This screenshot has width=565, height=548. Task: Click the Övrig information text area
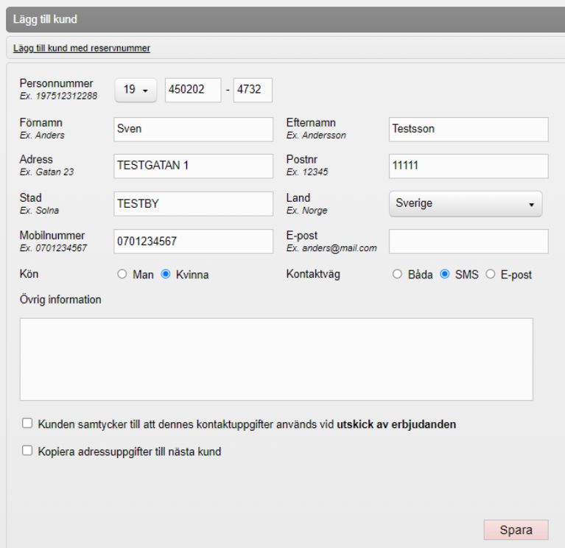(276, 359)
